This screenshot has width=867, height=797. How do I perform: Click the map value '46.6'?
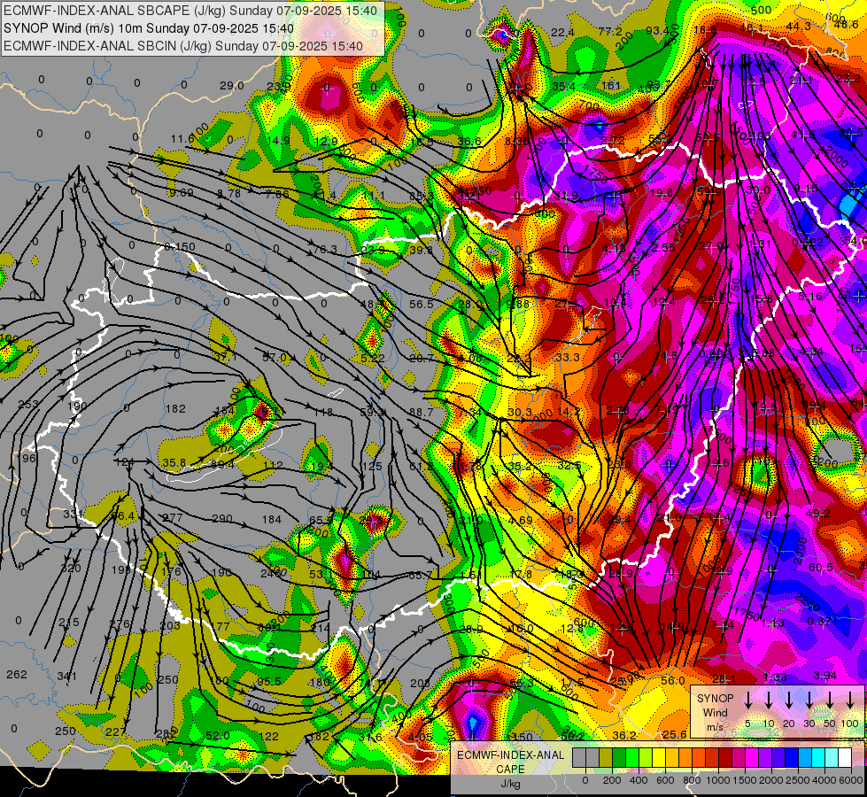pos(846,23)
